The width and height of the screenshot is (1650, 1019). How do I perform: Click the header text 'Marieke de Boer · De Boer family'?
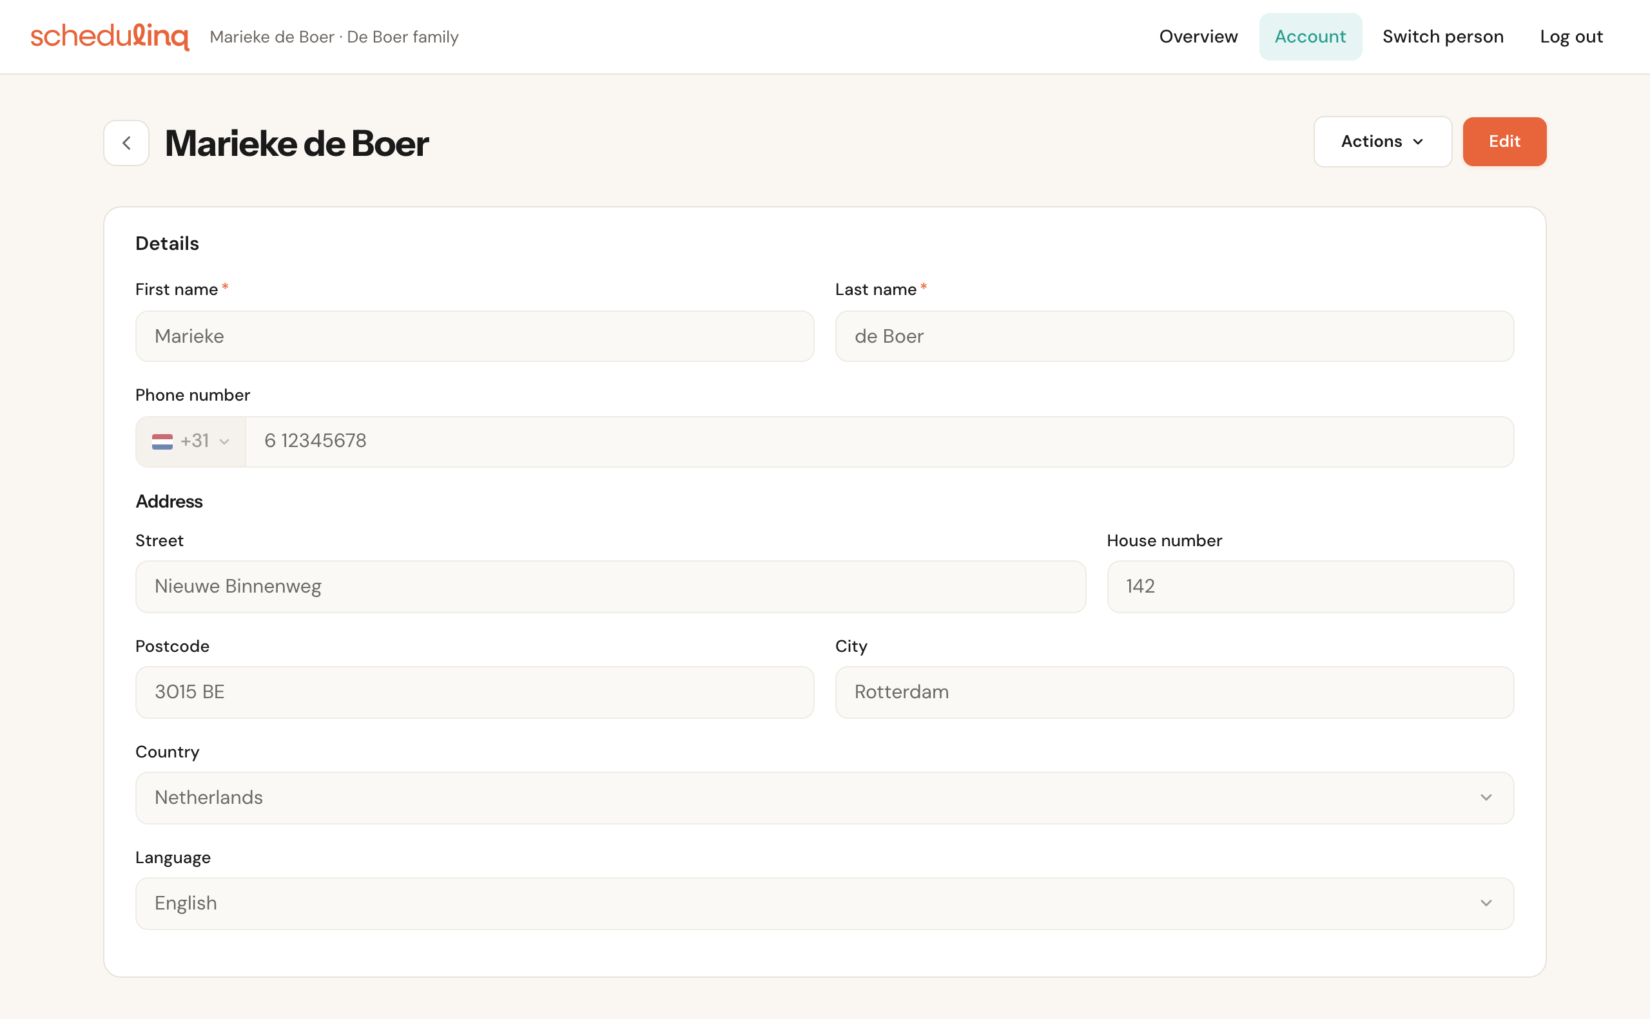[335, 37]
